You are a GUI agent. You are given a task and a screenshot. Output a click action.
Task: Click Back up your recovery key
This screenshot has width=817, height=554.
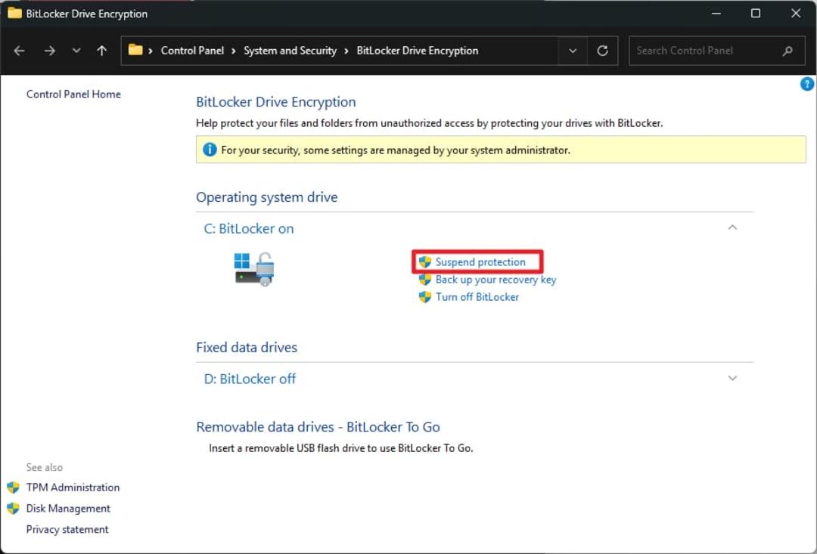click(495, 280)
